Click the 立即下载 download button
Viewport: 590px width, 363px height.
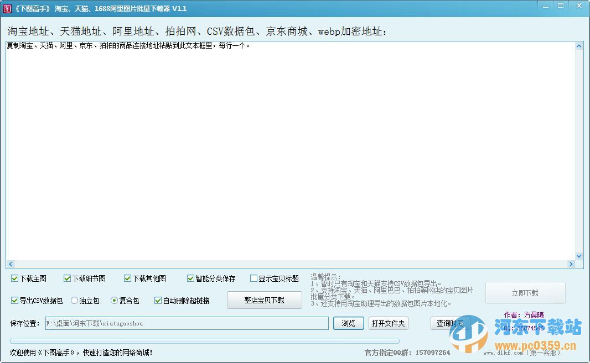(x=525, y=293)
